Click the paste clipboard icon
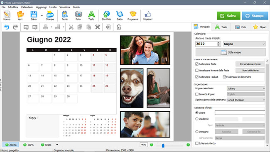 88,27
